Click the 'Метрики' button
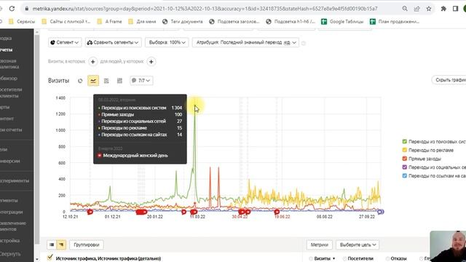466x262 pixels. tap(320, 245)
